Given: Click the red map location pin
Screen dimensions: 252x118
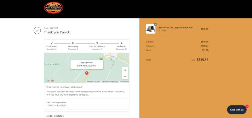Looking at the screenshot, I should point(87,73).
